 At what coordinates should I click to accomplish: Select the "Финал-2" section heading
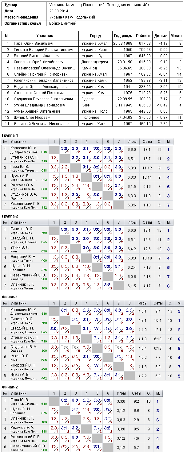[10, 387]
